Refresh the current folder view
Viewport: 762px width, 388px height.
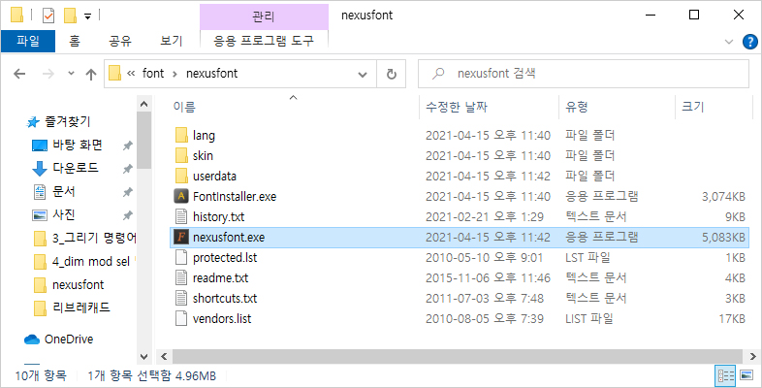pos(392,74)
